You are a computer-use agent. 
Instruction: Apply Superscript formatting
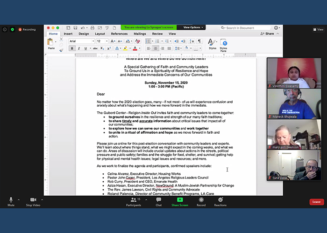tap(109, 48)
